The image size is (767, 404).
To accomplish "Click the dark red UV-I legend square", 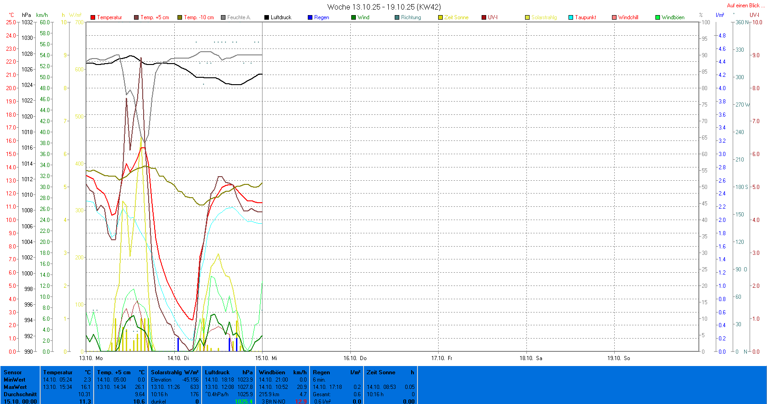I will tap(484, 17).
